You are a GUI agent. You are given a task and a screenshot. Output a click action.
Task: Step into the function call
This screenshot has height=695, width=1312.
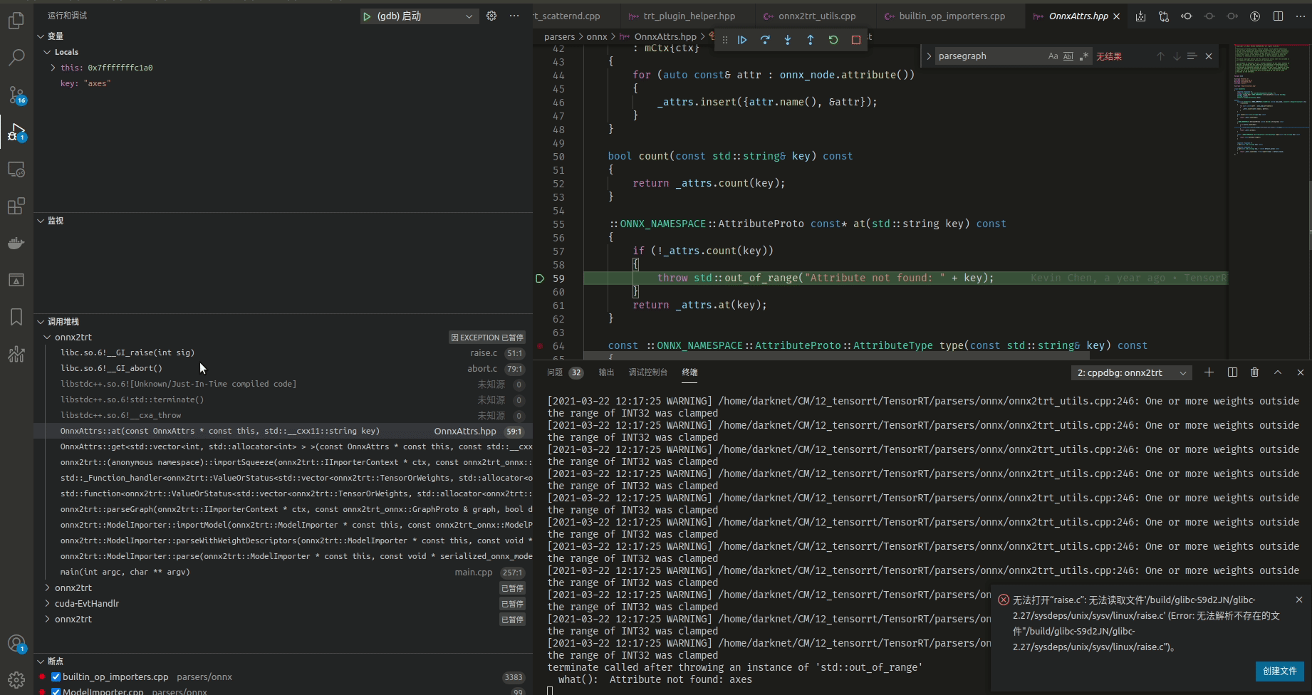tap(787, 40)
